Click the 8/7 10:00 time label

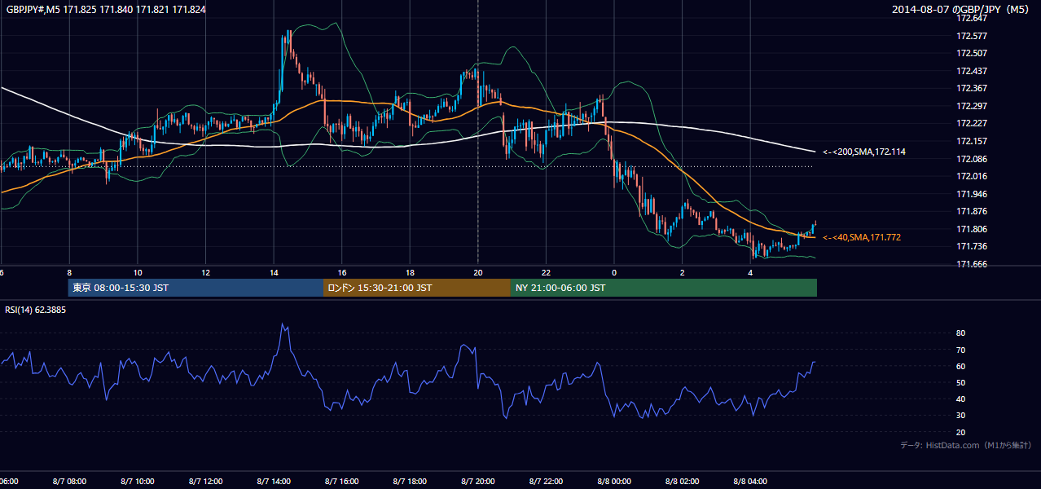coord(137,481)
